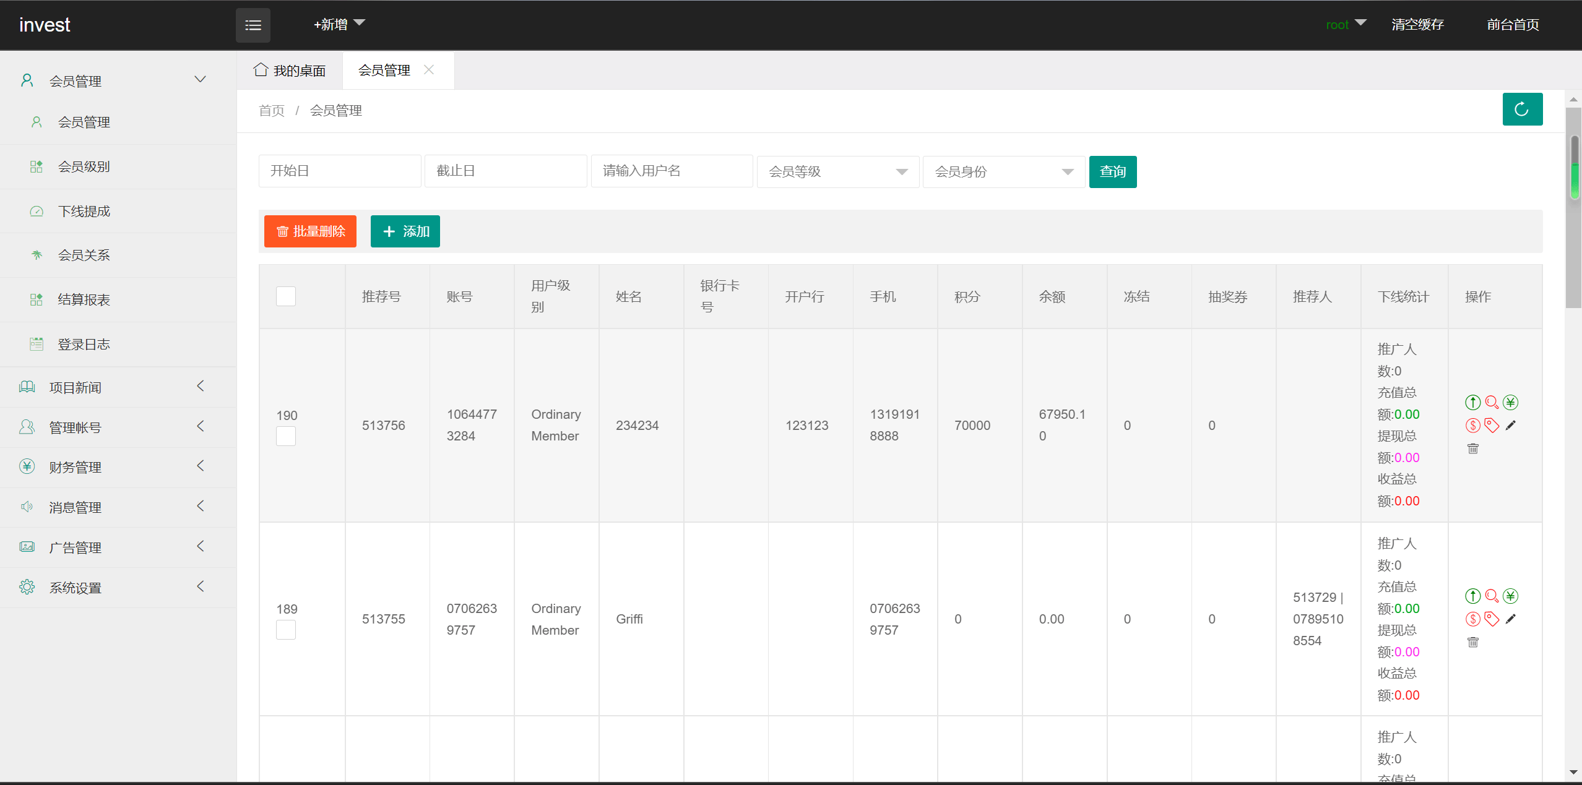Click the green yen icon in row 190
The width and height of the screenshot is (1582, 785).
click(1510, 403)
